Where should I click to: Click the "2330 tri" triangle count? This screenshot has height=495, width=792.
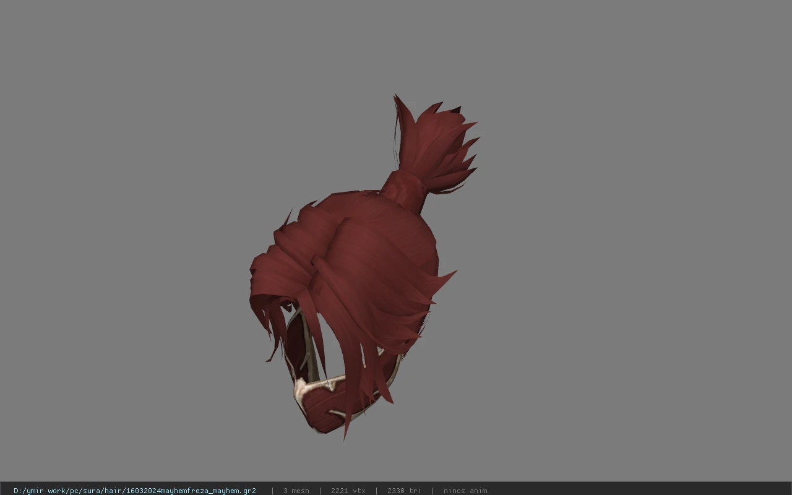(x=404, y=491)
